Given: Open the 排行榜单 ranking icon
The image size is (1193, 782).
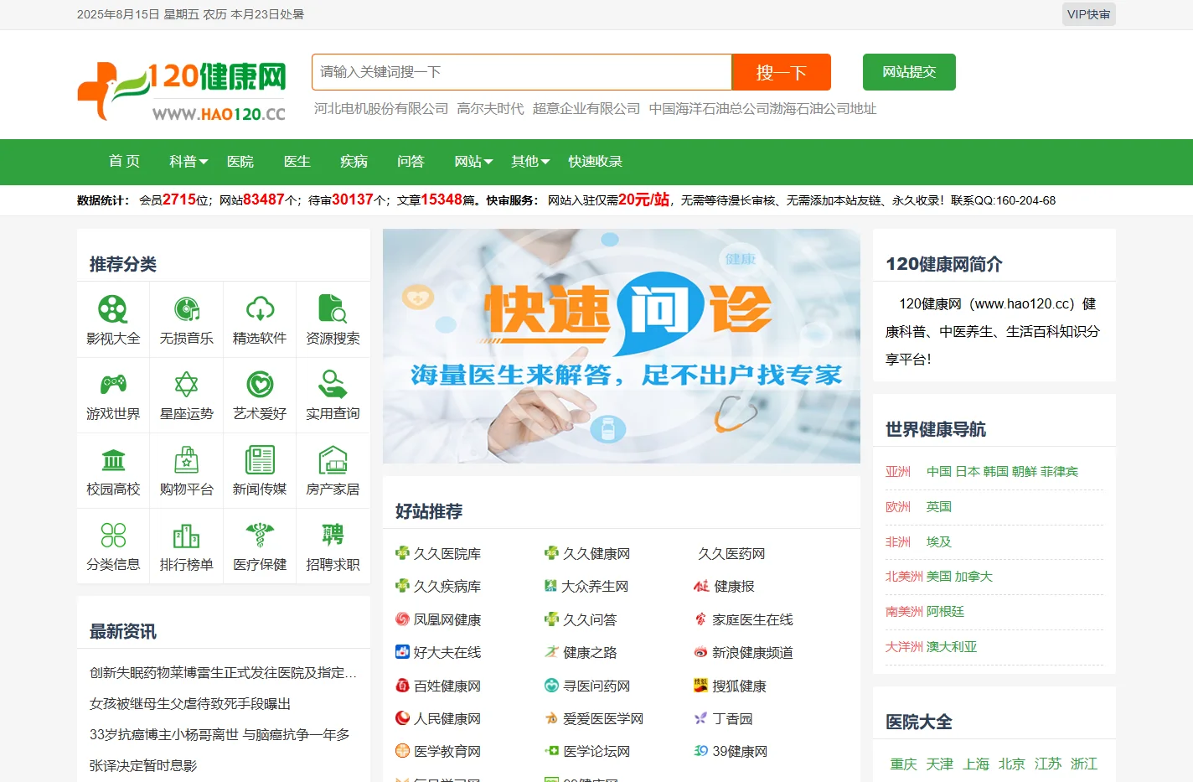Looking at the screenshot, I should click(x=186, y=536).
